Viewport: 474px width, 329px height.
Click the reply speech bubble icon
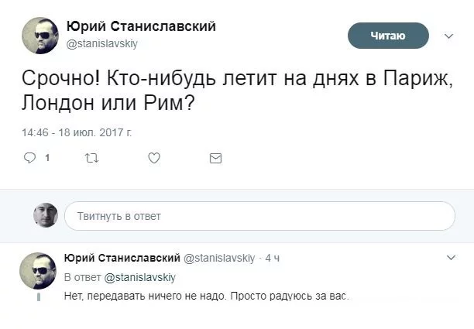[x=30, y=158]
